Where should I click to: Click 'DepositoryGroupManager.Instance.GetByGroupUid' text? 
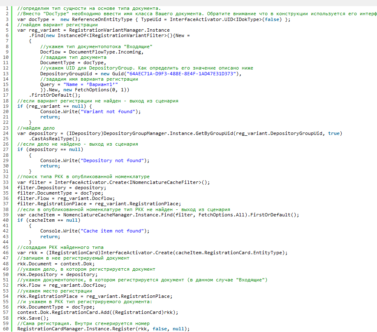click(x=168, y=134)
